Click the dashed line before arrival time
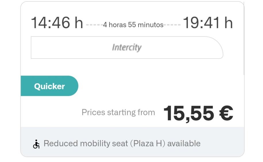This screenshot has height=162, width=263. [x=172, y=25]
